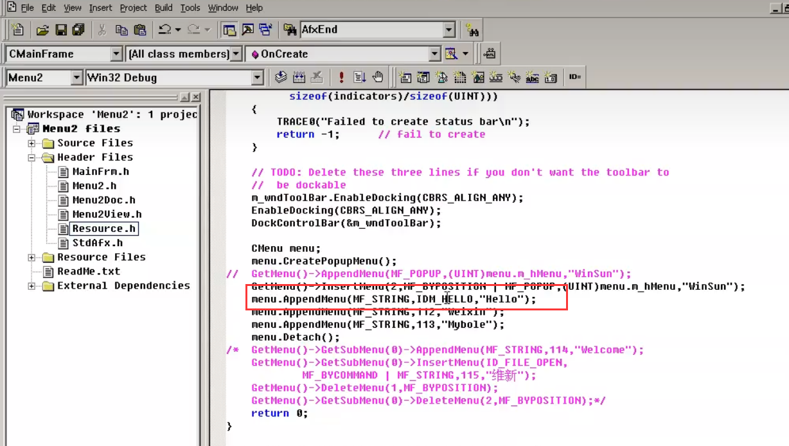Select Menu2Doc.h in the file tree
The width and height of the screenshot is (789, 446).
[x=103, y=200]
